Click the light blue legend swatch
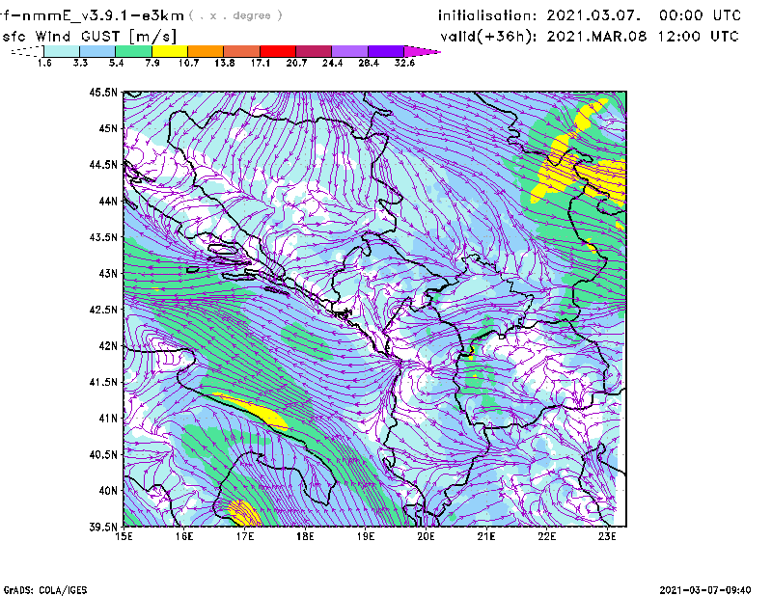Viewport: 772px width, 596px height. click(97, 51)
